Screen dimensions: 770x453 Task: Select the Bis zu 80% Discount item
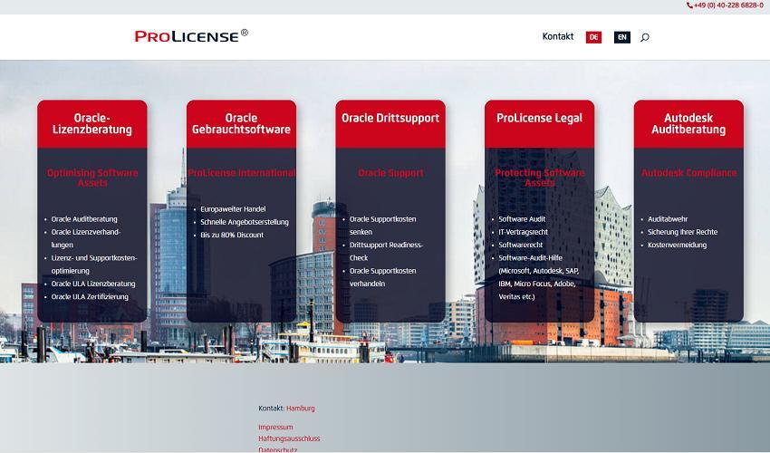[x=232, y=235]
